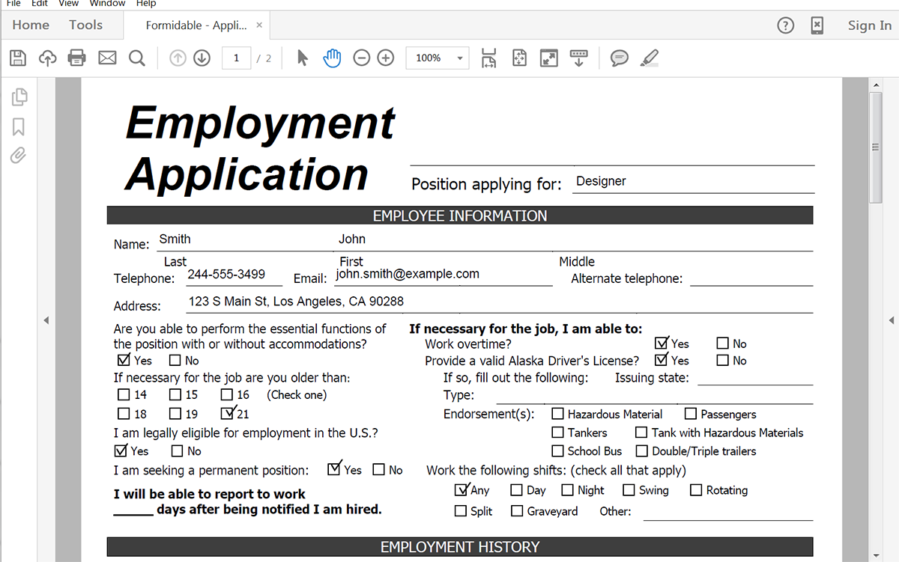The height and width of the screenshot is (562, 899).
Task: Check the Hazardous Material endorsement box
Action: [558, 414]
